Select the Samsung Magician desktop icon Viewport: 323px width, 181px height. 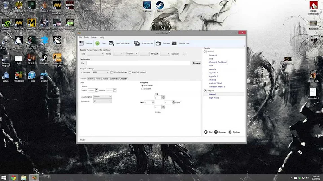click(6, 60)
